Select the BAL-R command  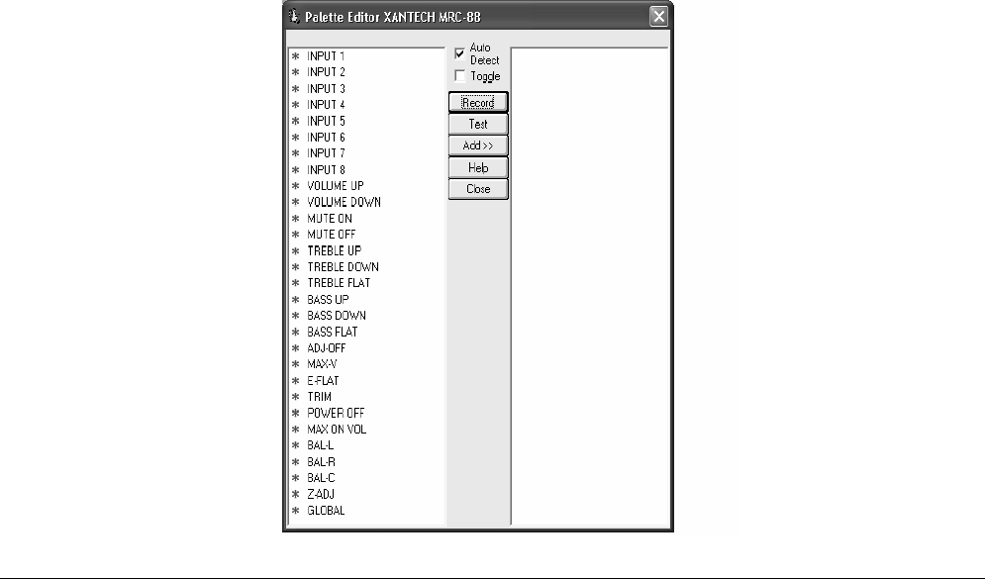coord(321,461)
